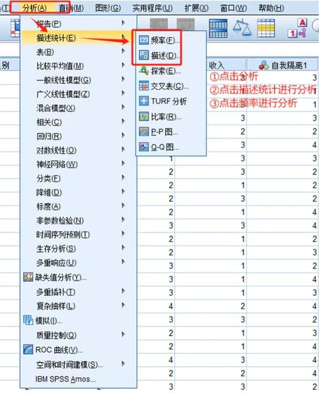Select 空间和时间建模(S) menu item

pos(78,364)
